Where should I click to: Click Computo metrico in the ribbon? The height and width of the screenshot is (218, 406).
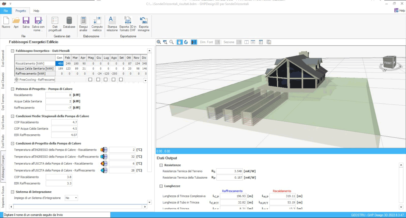click(97, 21)
